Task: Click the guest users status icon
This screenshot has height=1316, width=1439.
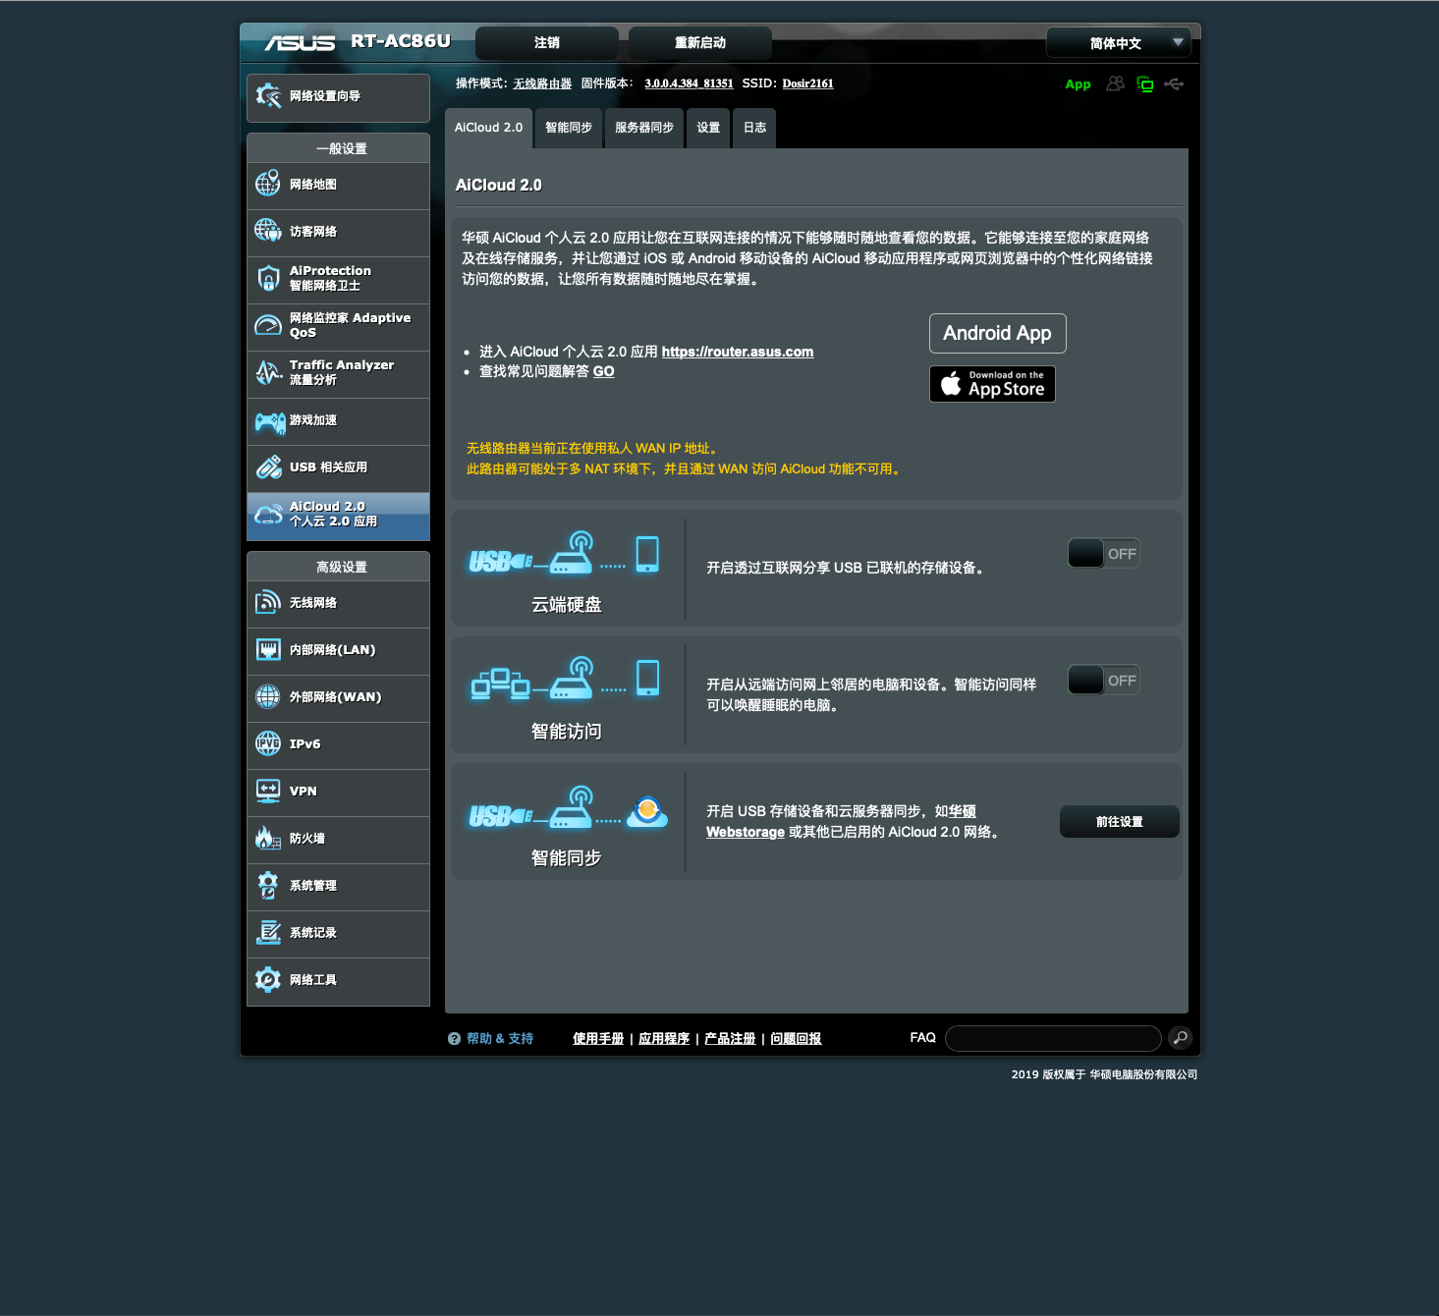Action: point(1115,83)
